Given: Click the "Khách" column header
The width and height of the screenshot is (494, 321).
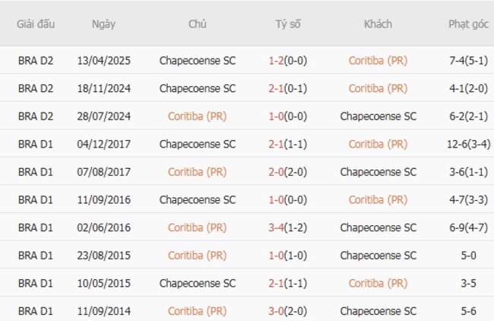Looking at the screenshot, I should point(378,24).
